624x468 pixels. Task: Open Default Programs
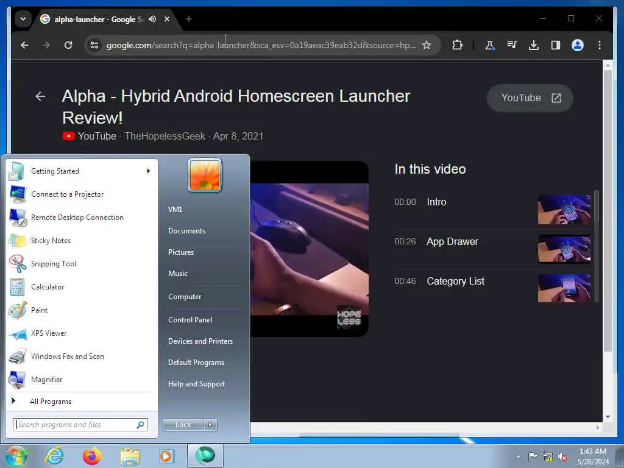click(196, 363)
